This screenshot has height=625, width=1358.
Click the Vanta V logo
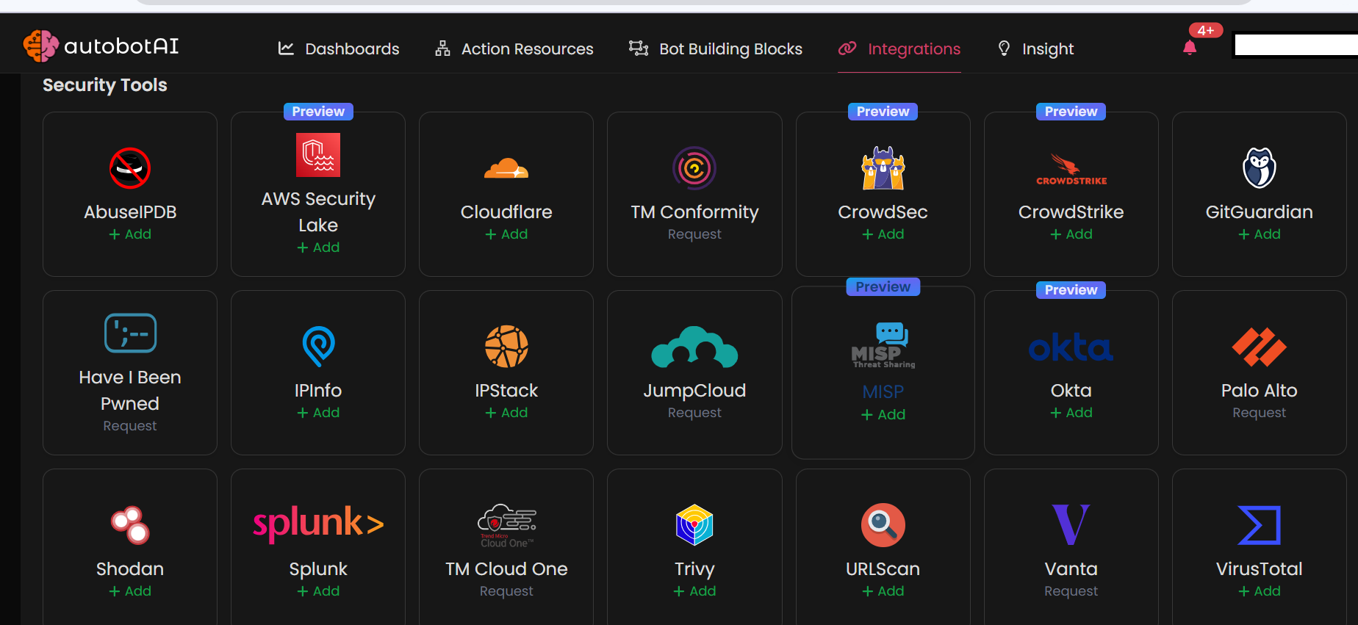point(1071,525)
